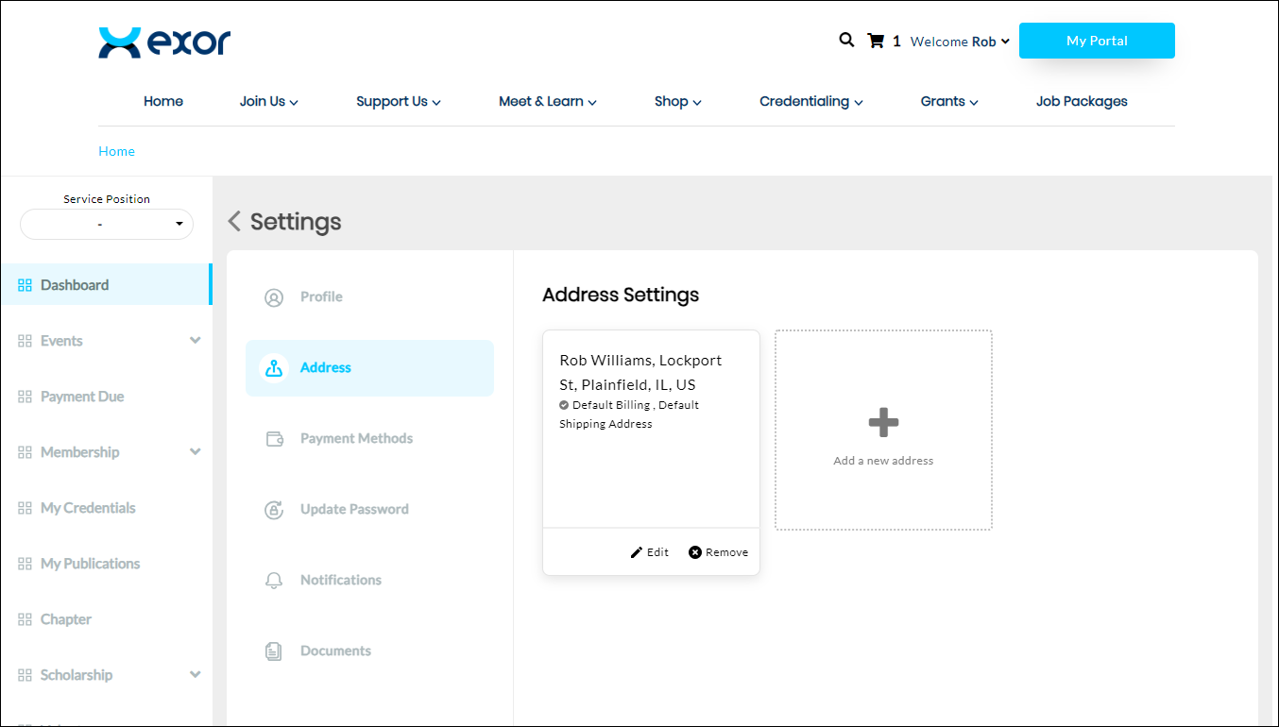Screen dimensions: 1279x727
Task: Open the Credentialing nav menu
Action: (810, 102)
